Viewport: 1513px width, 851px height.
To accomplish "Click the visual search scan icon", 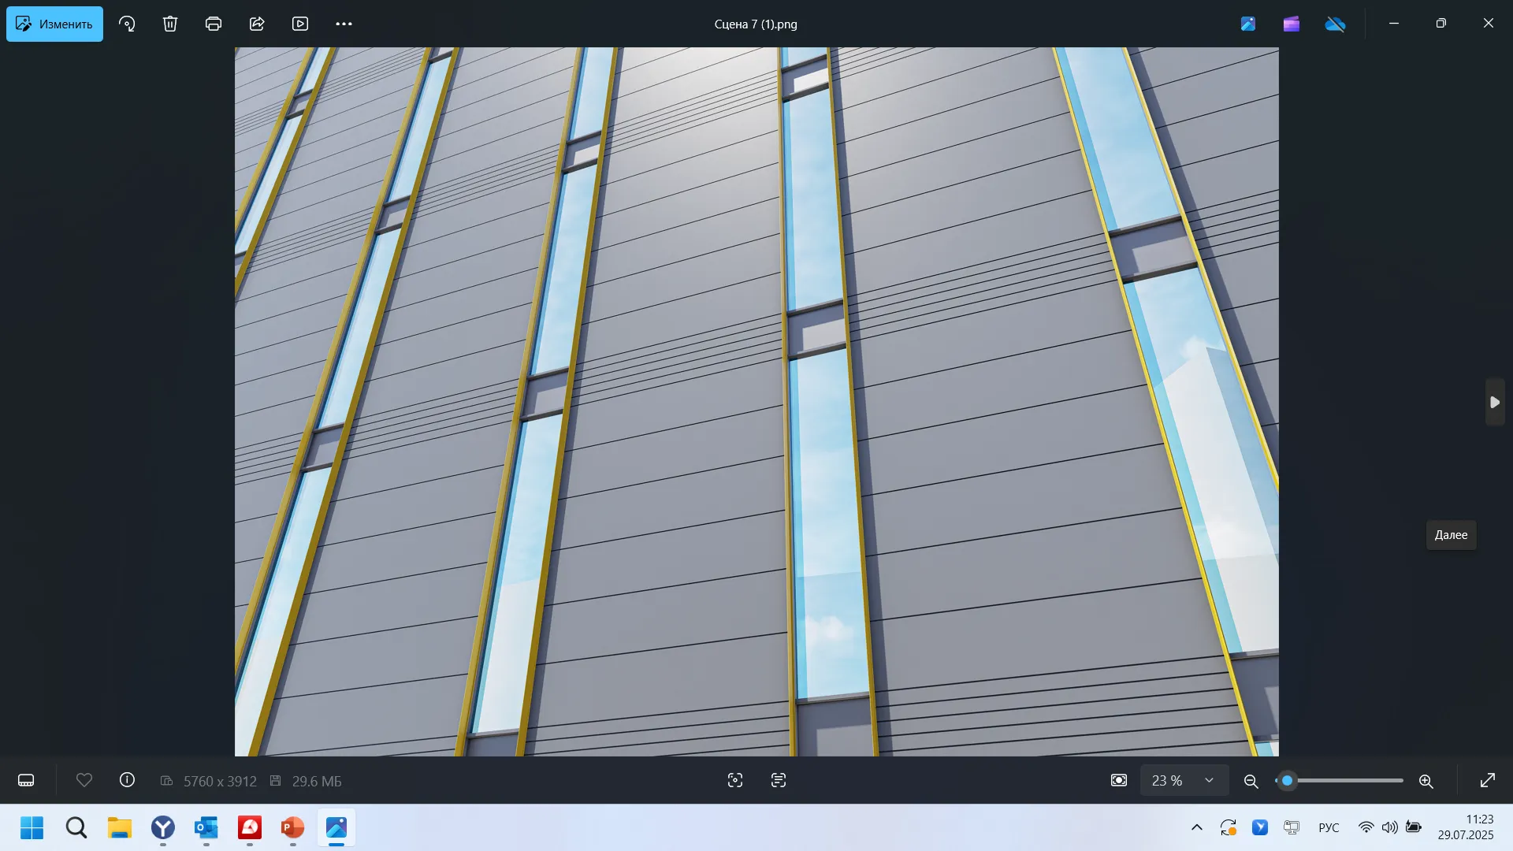I will coord(735,780).
